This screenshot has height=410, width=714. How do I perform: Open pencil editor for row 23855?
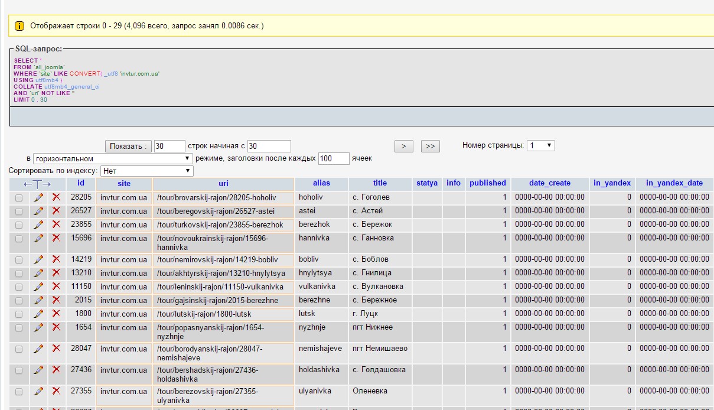(38, 224)
